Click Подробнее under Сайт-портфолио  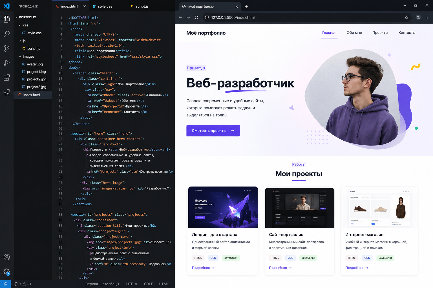280,268
